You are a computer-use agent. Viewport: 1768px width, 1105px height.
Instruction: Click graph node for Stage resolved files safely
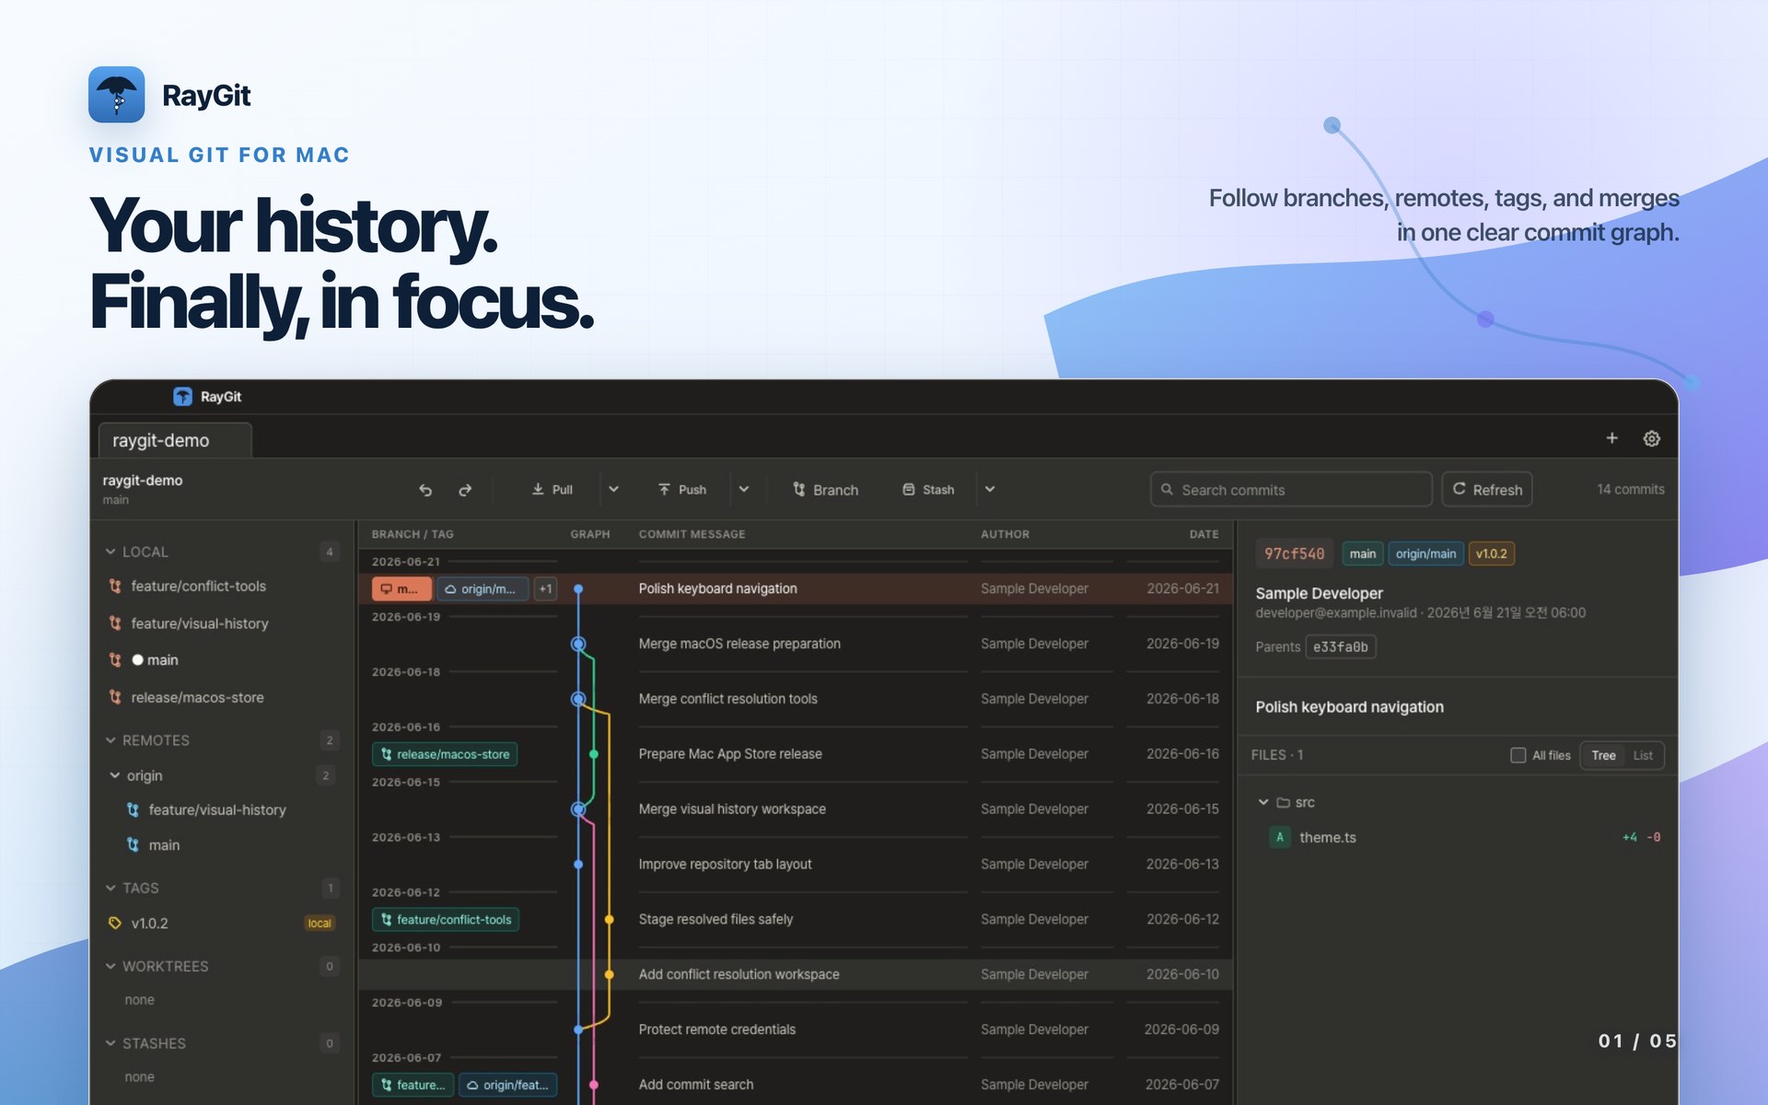(609, 919)
